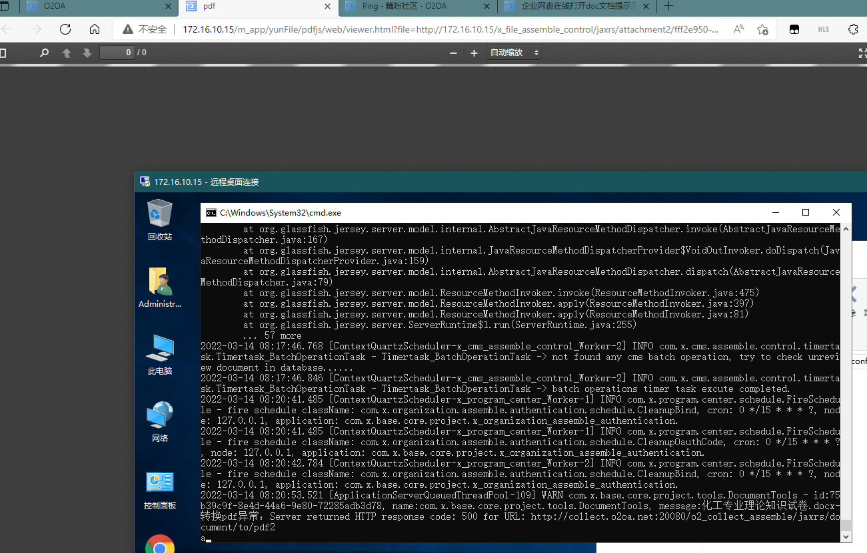Select the pdf browser tab
This screenshot has width=867, height=553.
pyautogui.click(x=259, y=7)
